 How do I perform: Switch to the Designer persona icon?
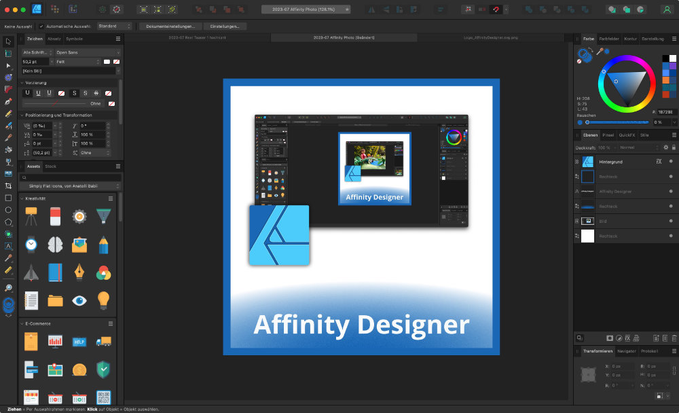point(37,9)
